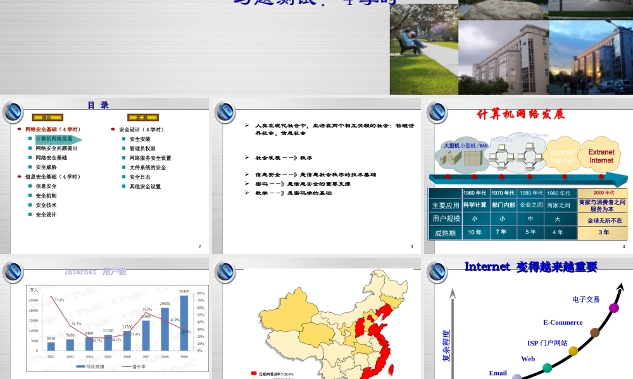Image resolution: width=633 pixels, height=379 pixels.
Task: Click the Intranet Internet cloud shape
Action: pyautogui.click(x=562, y=156)
